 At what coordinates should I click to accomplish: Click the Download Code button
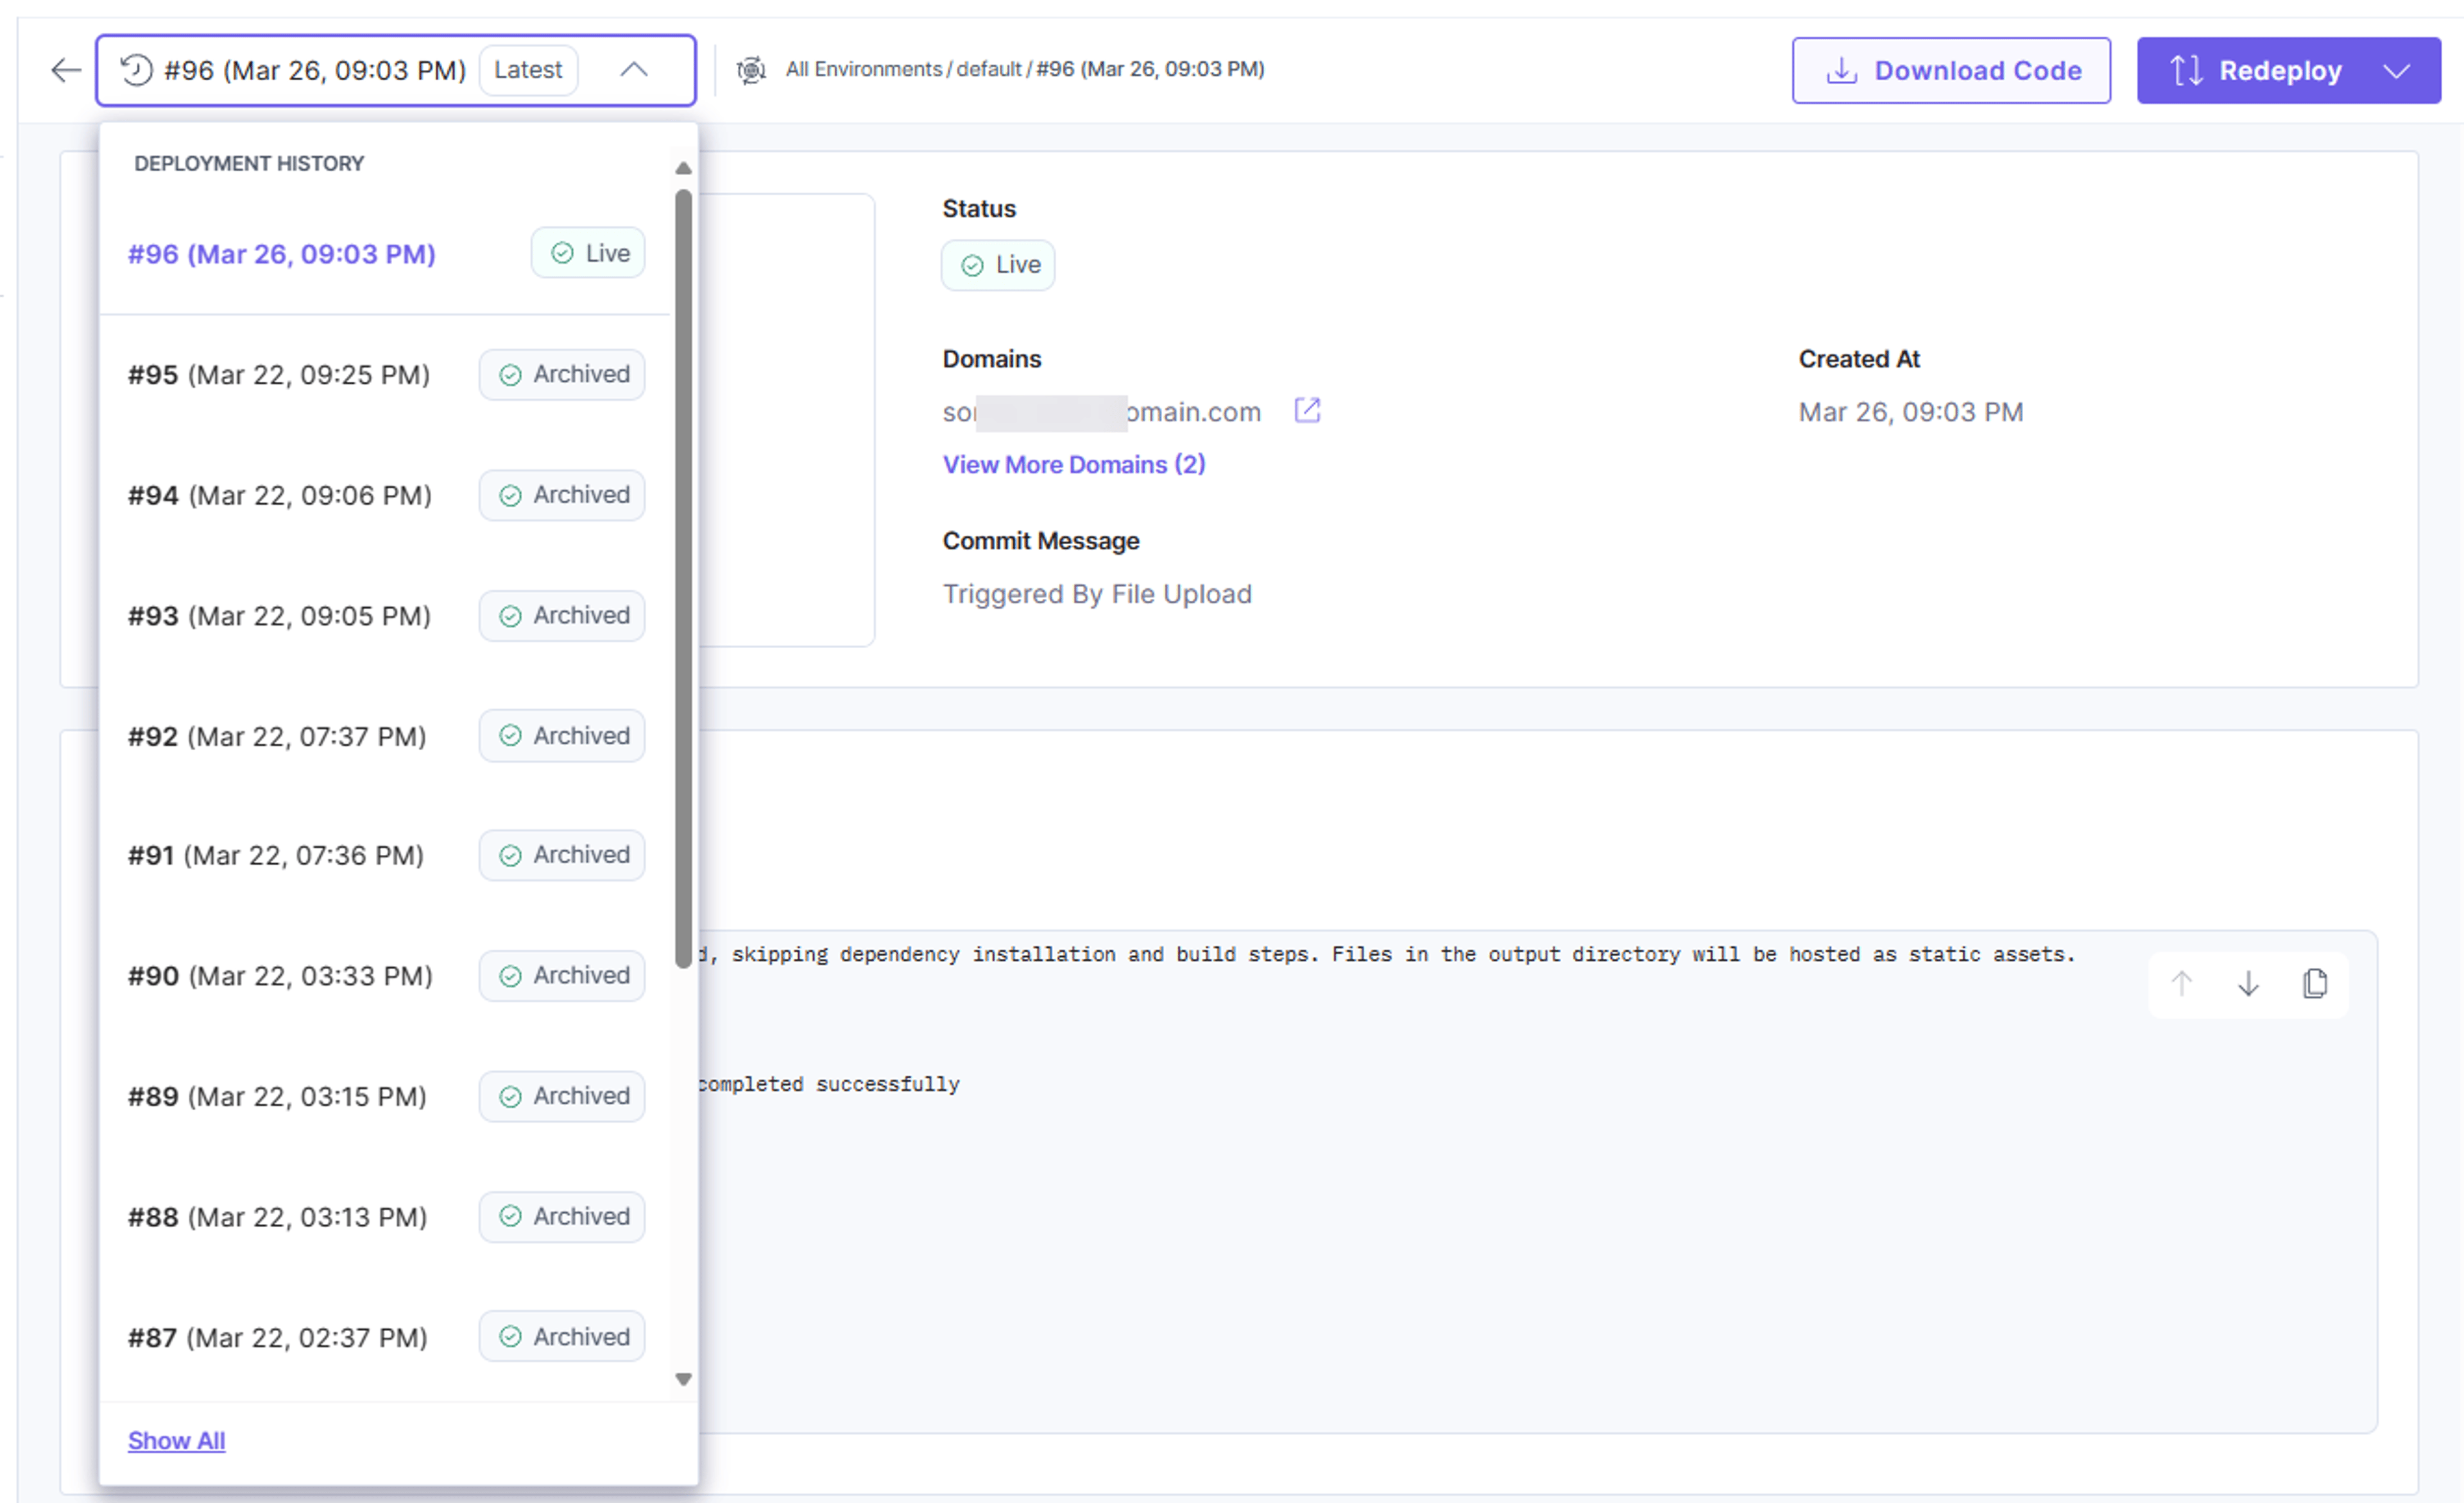1951,70
